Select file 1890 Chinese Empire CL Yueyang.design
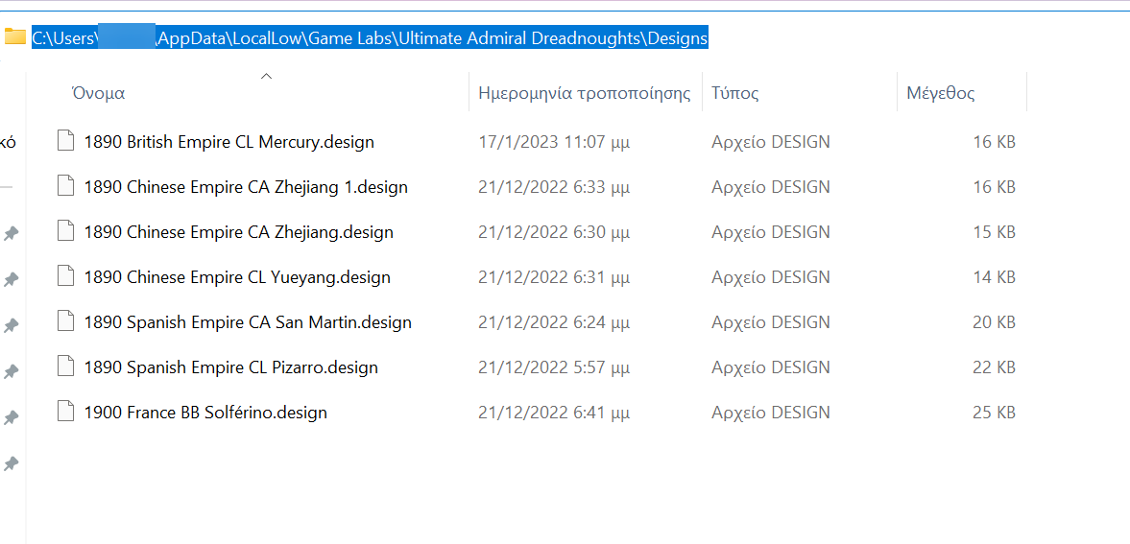 [237, 277]
